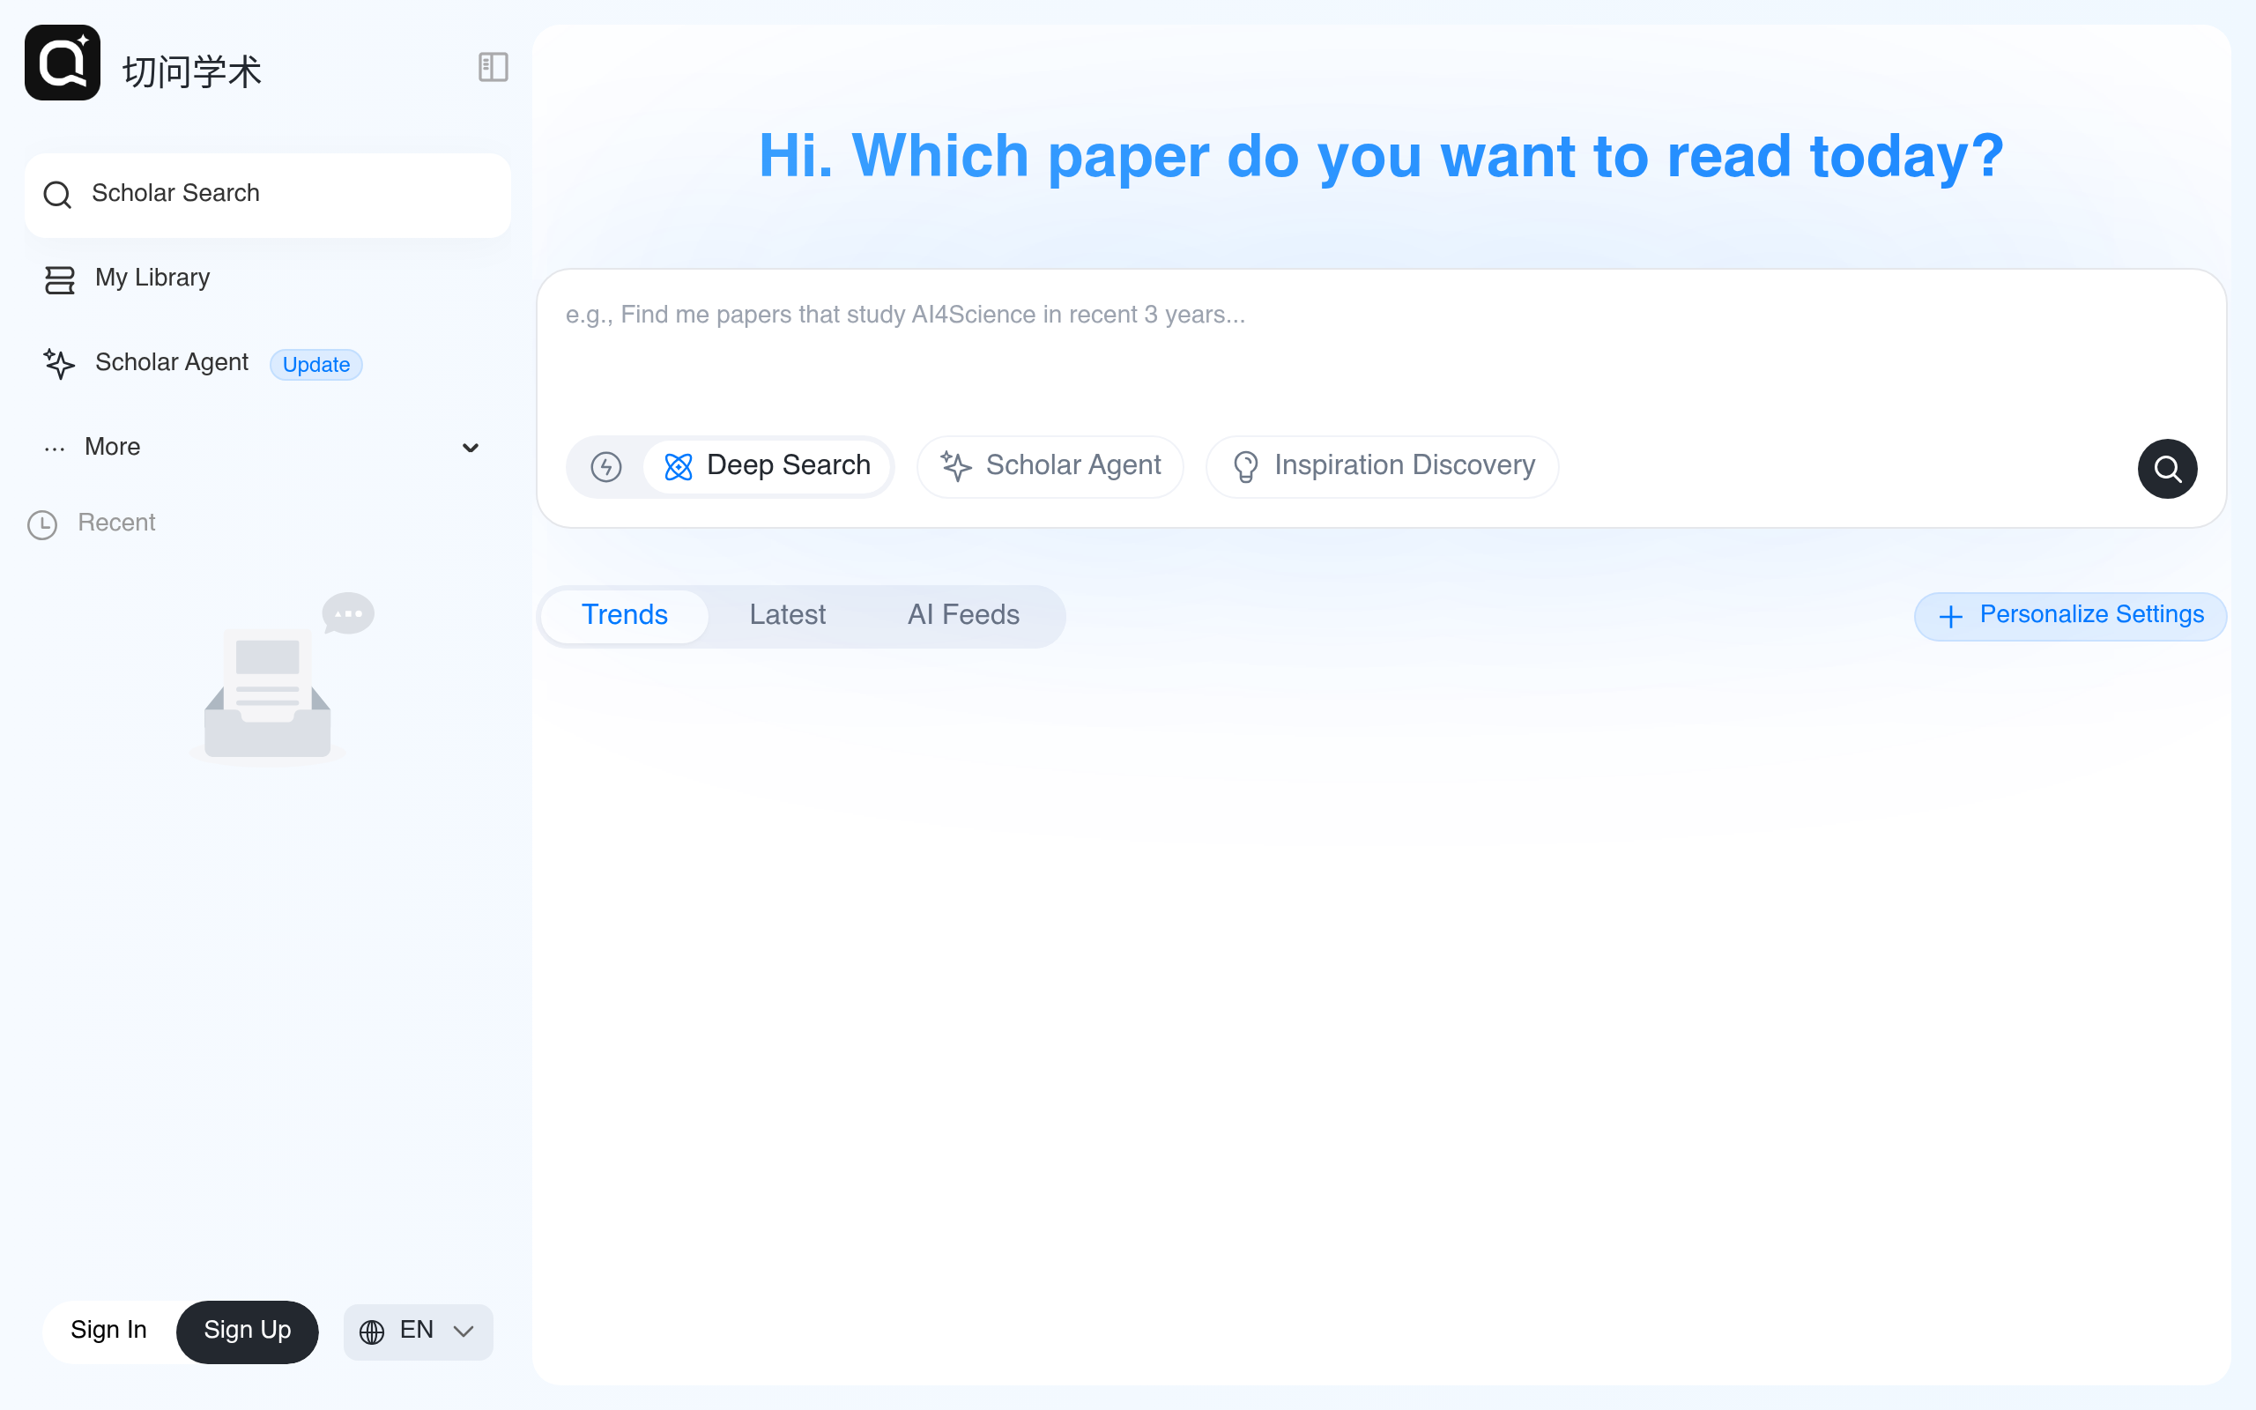Image resolution: width=2256 pixels, height=1410 pixels.
Task: Click the Sign Up button
Action: pos(247,1331)
